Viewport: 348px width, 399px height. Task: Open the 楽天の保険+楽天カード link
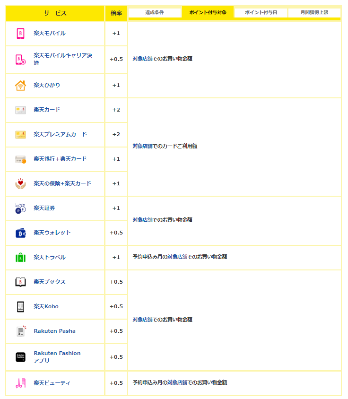62,183
